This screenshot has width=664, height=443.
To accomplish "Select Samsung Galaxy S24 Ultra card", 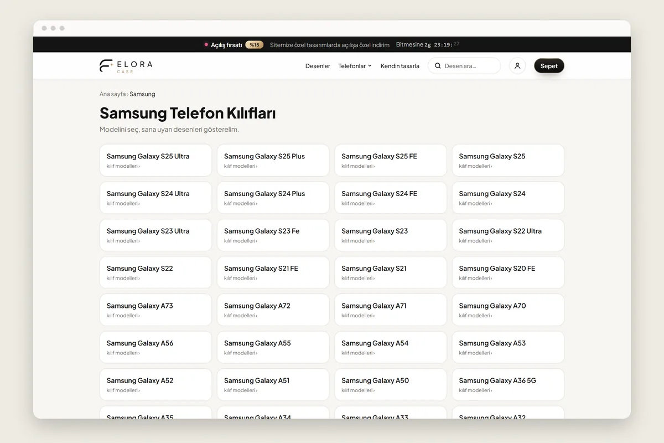I will (x=155, y=198).
